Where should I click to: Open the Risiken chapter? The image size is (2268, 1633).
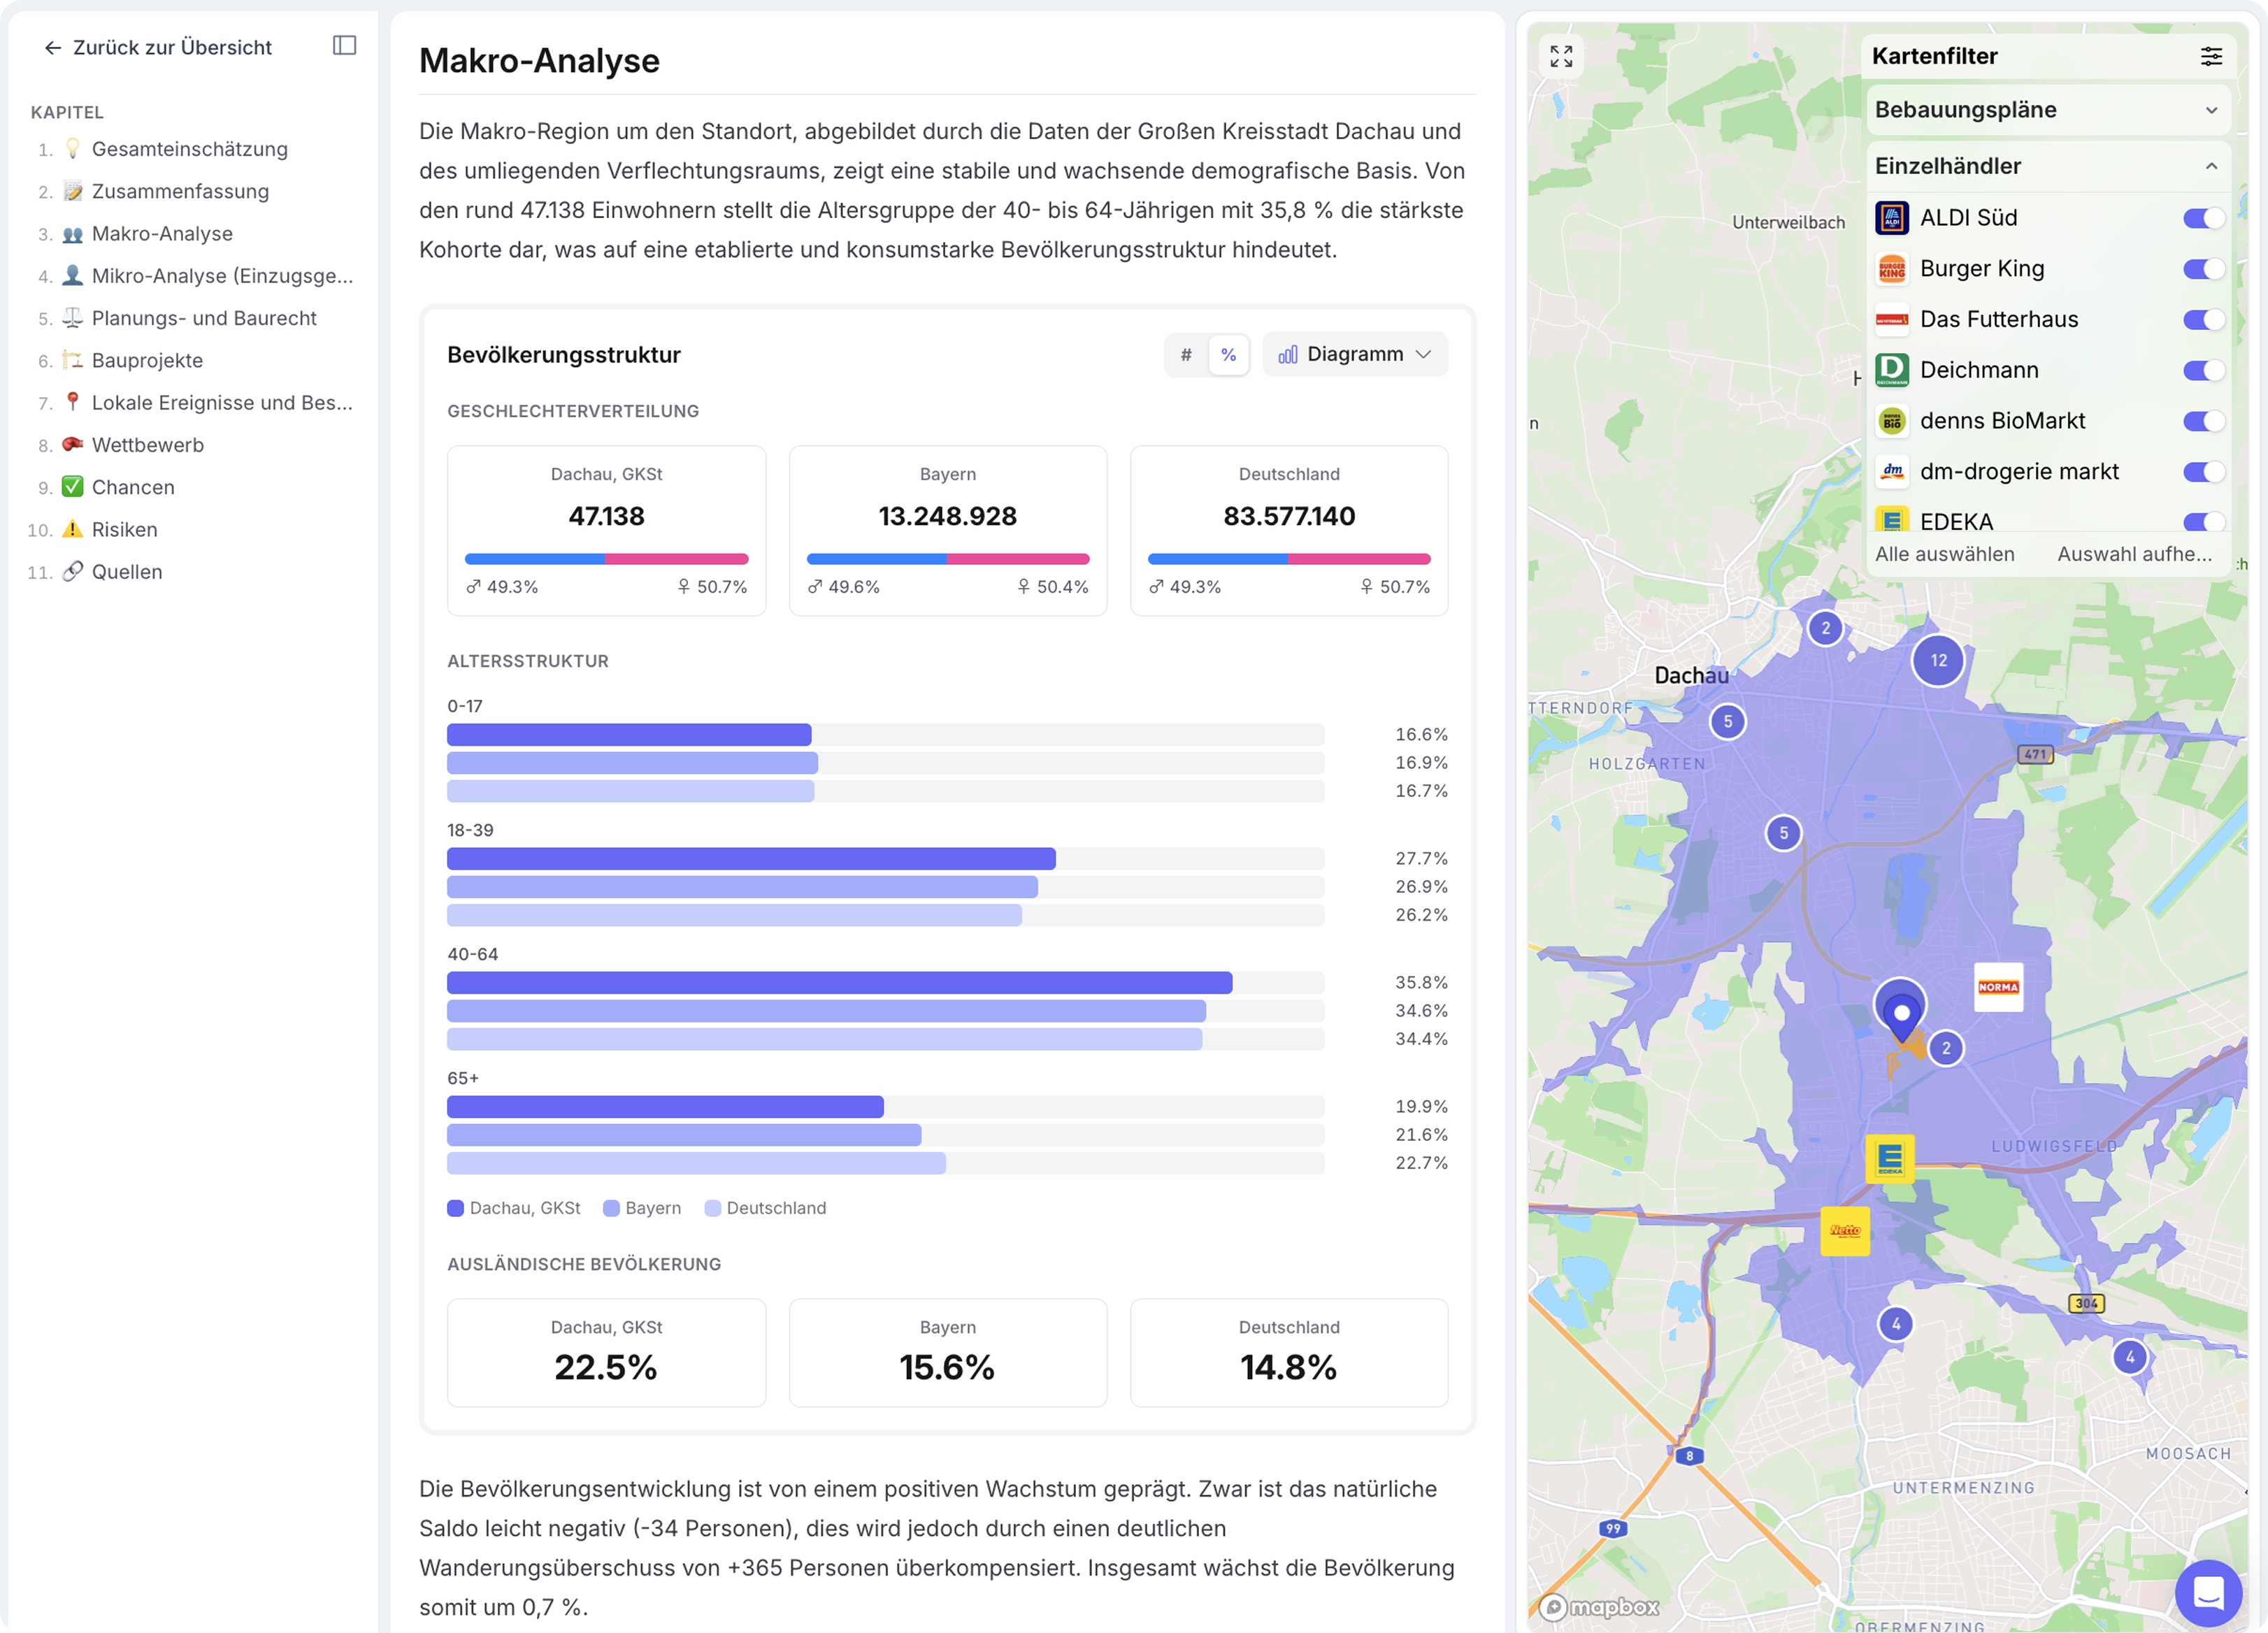124,530
